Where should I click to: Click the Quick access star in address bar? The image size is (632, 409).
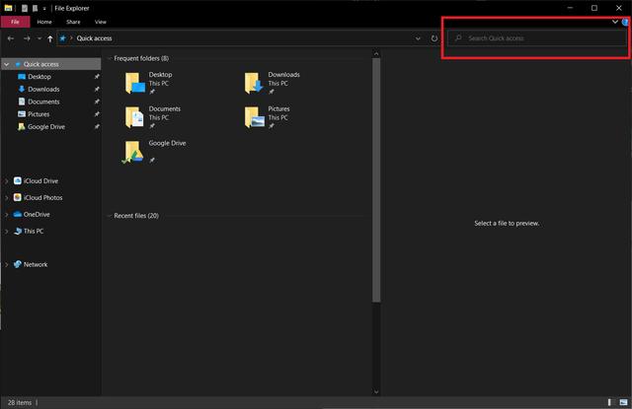tap(63, 38)
